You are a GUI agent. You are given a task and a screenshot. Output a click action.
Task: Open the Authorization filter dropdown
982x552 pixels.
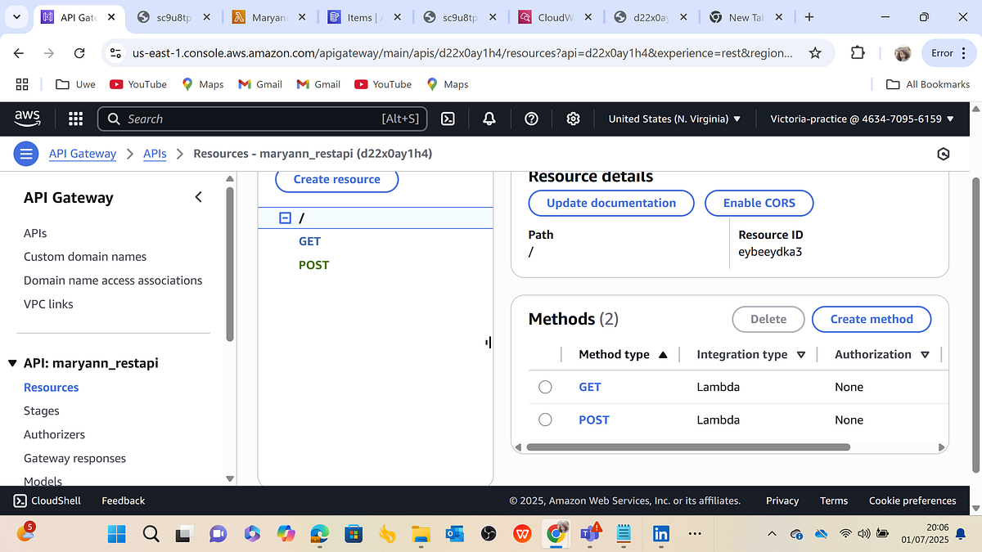(x=926, y=354)
